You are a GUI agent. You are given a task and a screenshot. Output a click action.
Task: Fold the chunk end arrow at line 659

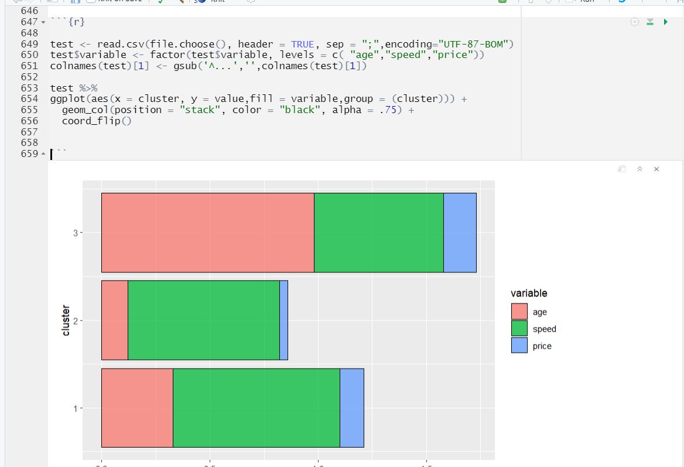click(x=43, y=154)
